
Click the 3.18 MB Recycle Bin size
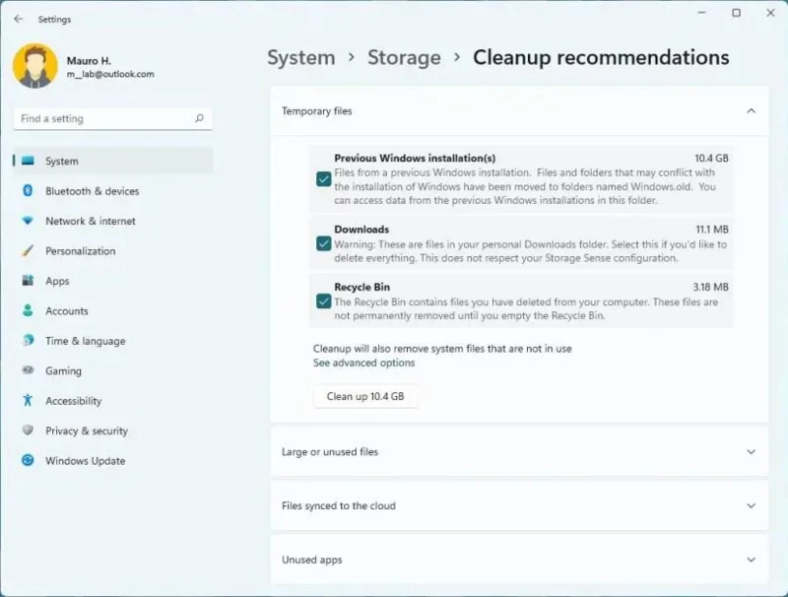click(x=710, y=287)
